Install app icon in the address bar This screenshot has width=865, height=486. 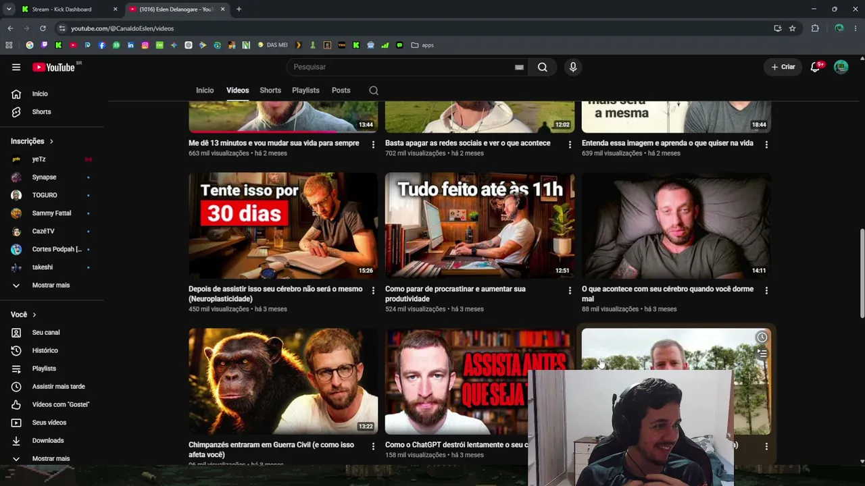(778, 28)
